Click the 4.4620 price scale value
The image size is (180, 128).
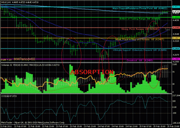point(176,13)
